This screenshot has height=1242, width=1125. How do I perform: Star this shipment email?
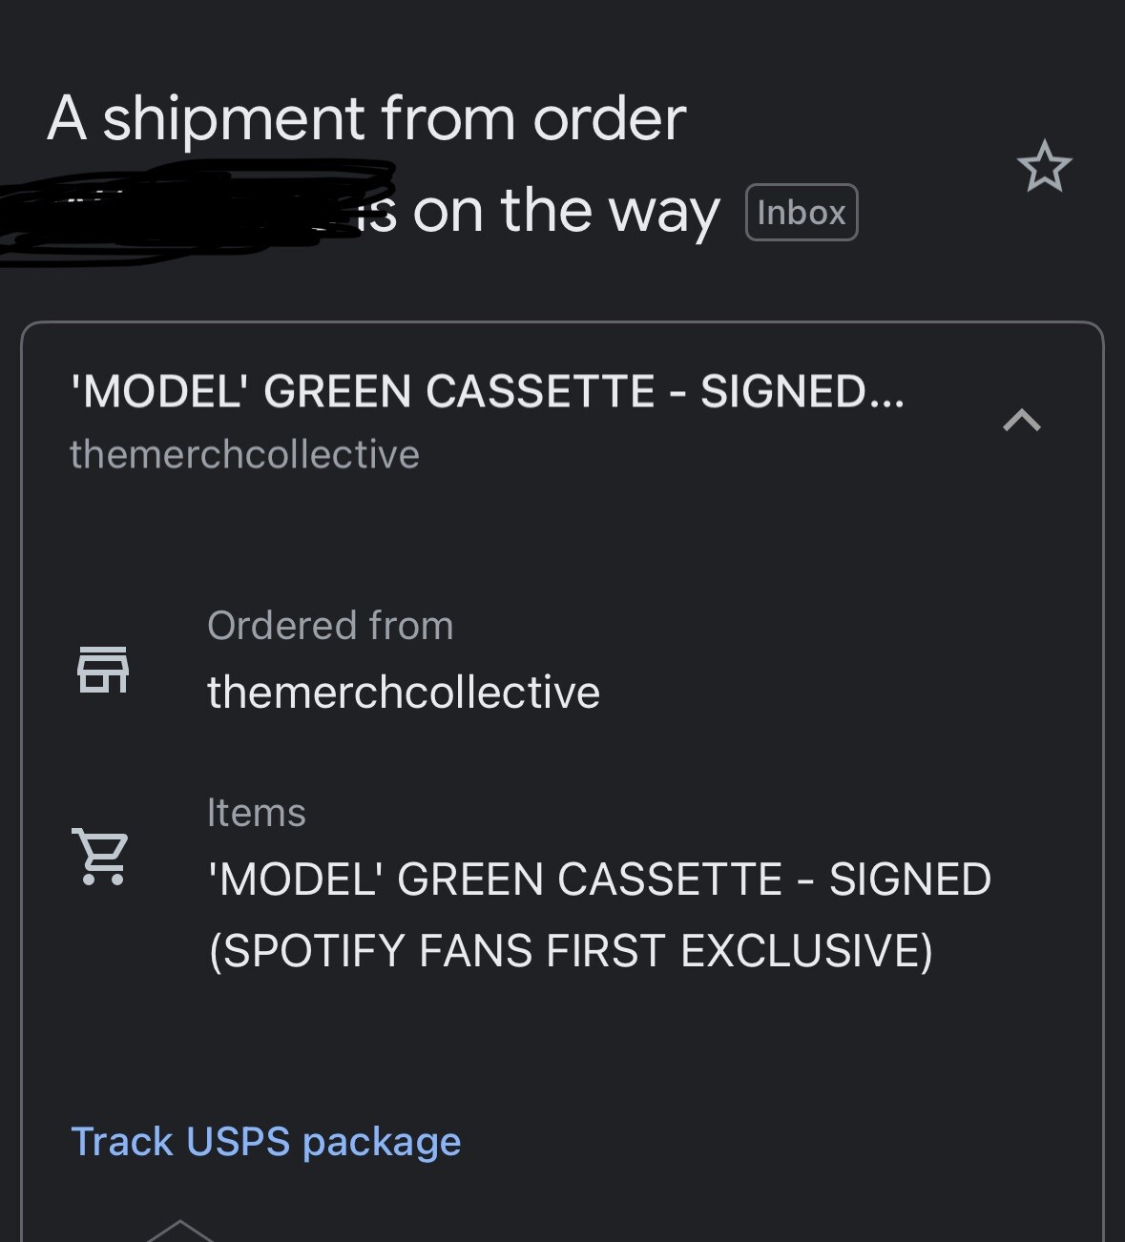point(1044,167)
